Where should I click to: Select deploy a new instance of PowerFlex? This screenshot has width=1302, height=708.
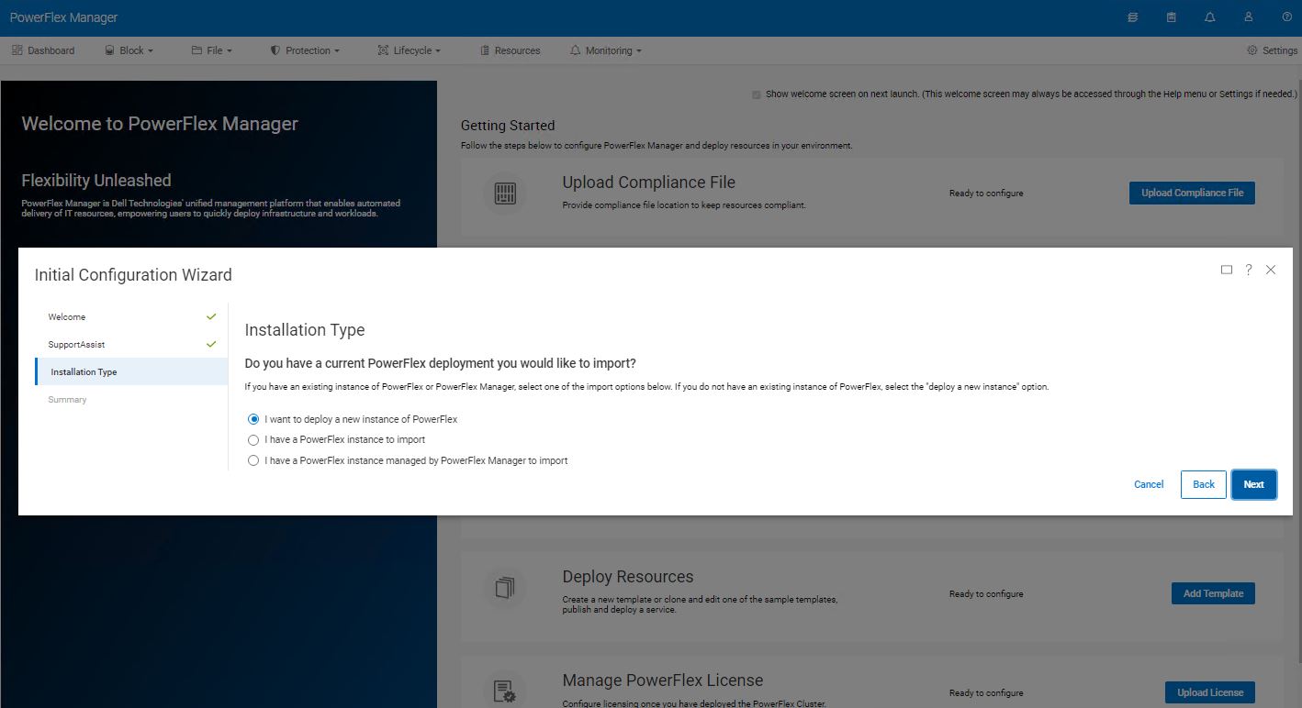(x=253, y=419)
